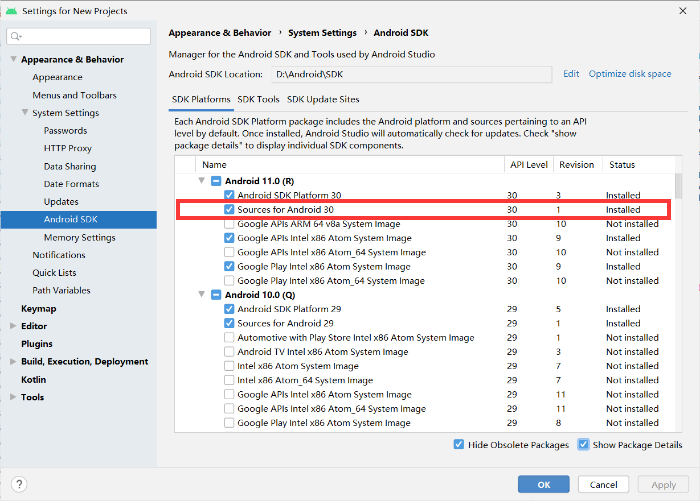Select Notifications settings
This screenshot has height=501, width=700.
59,255
